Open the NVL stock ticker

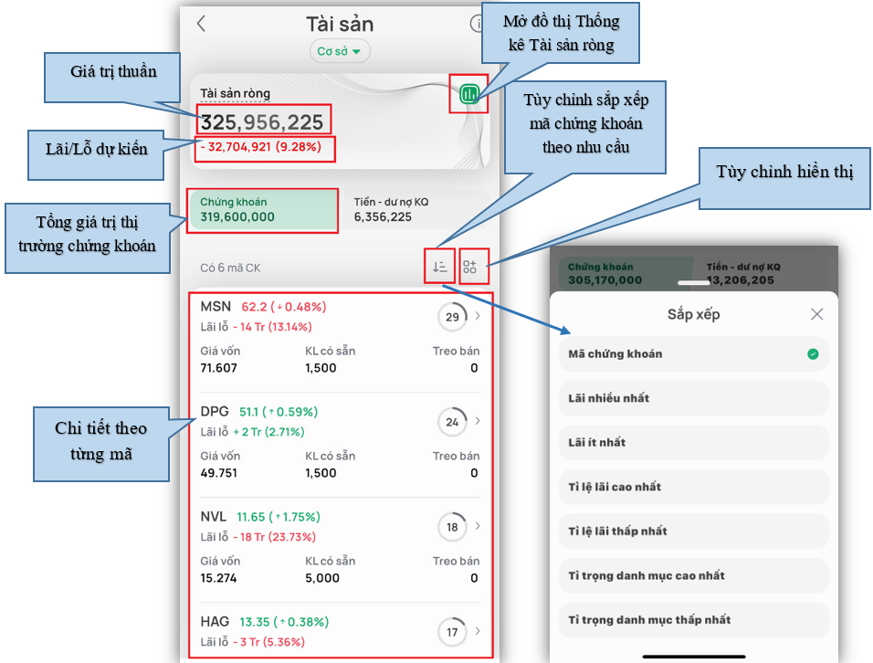point(214,517)
